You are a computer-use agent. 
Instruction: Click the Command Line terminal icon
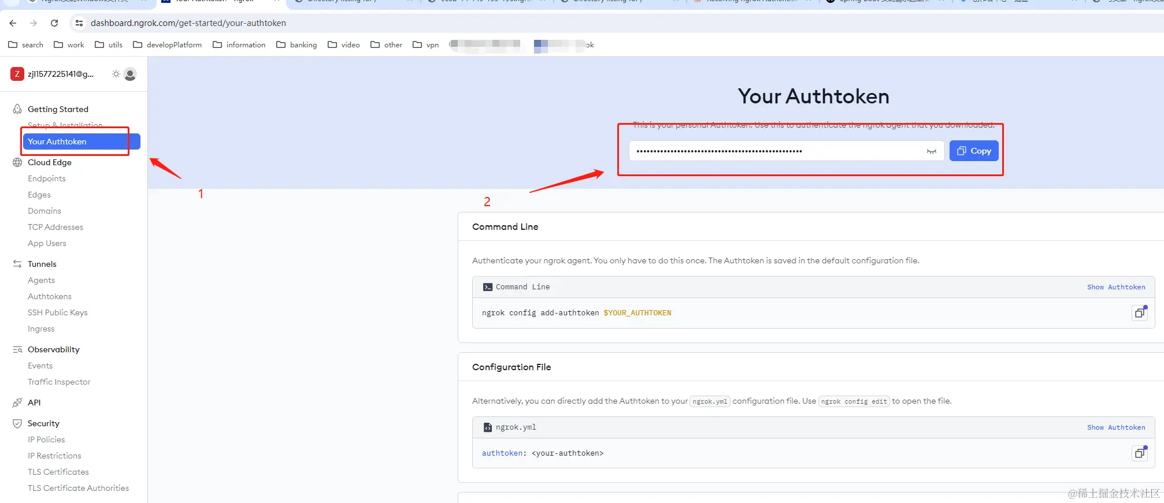click(488, 287)
